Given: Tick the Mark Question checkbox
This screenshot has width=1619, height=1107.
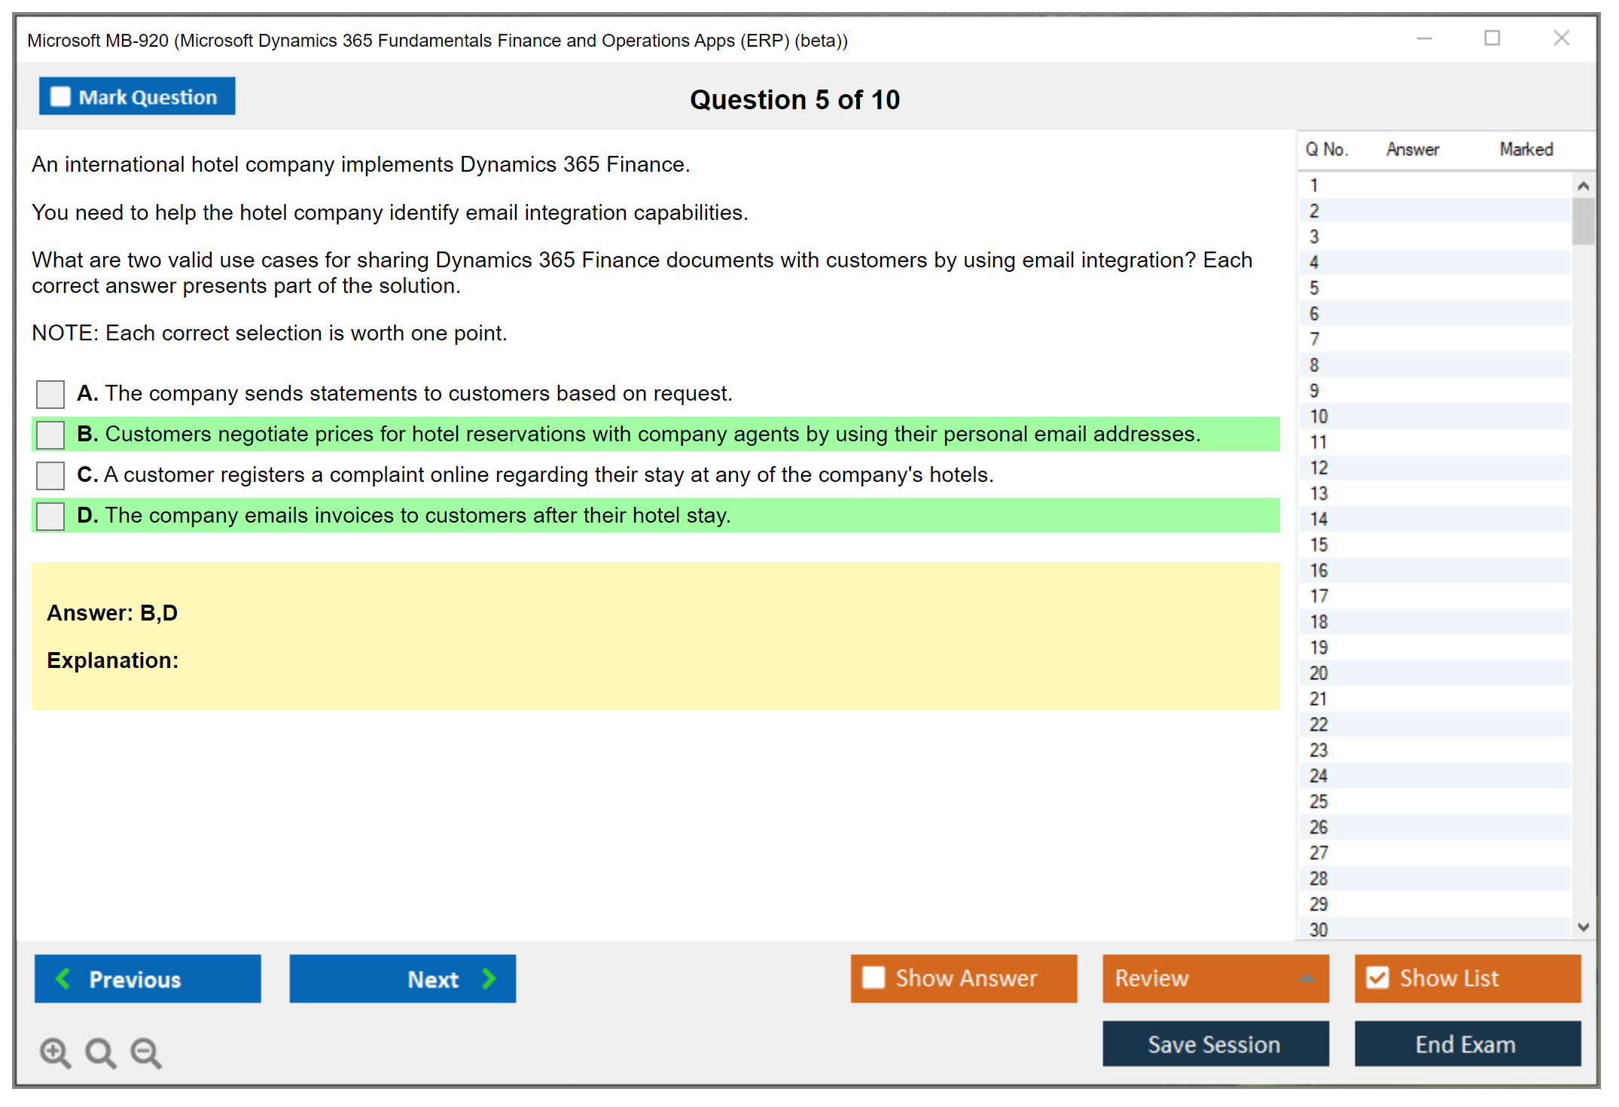Looking at the screenshot, I should click(x=60, y=97).
